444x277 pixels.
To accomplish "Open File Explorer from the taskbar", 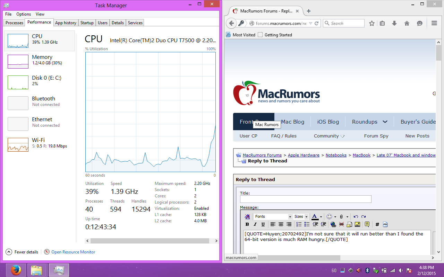I will (x=36, y=270).
